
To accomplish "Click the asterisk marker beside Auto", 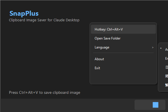I will (x=161, y=49).
